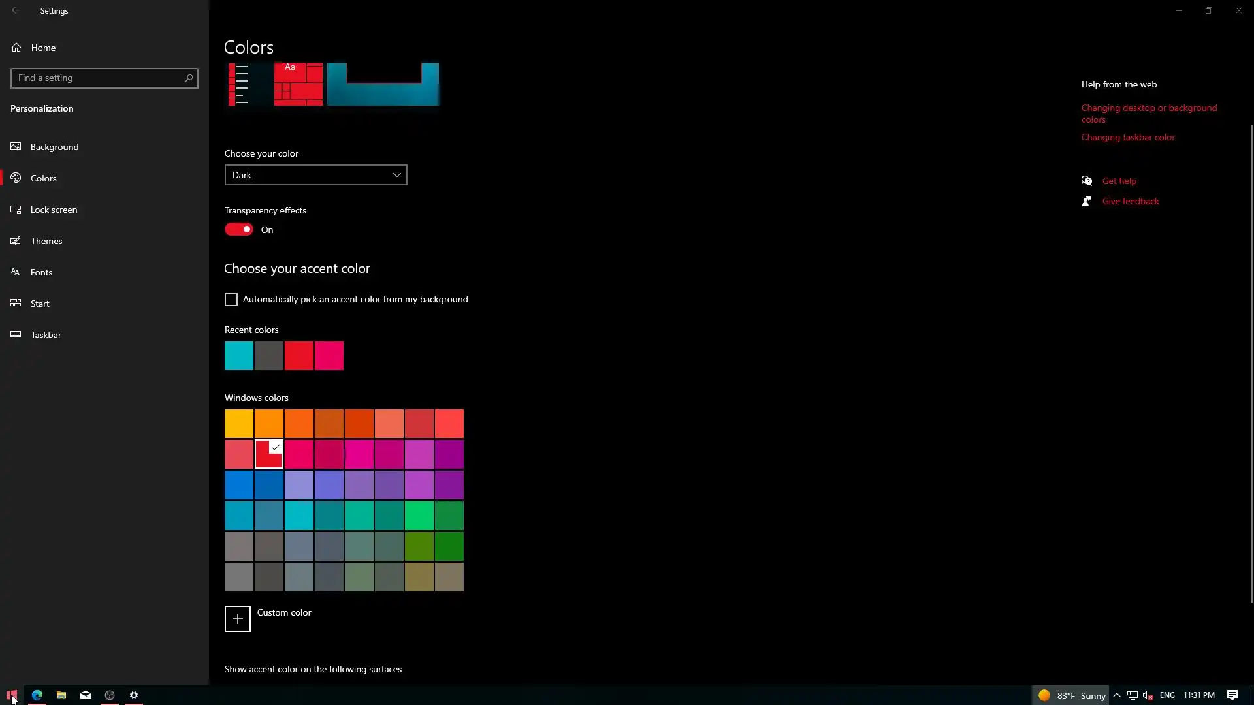This screenshot has width=1254, height=705.
Task: Click the back arrow in Settings
Action: [16, 10]
